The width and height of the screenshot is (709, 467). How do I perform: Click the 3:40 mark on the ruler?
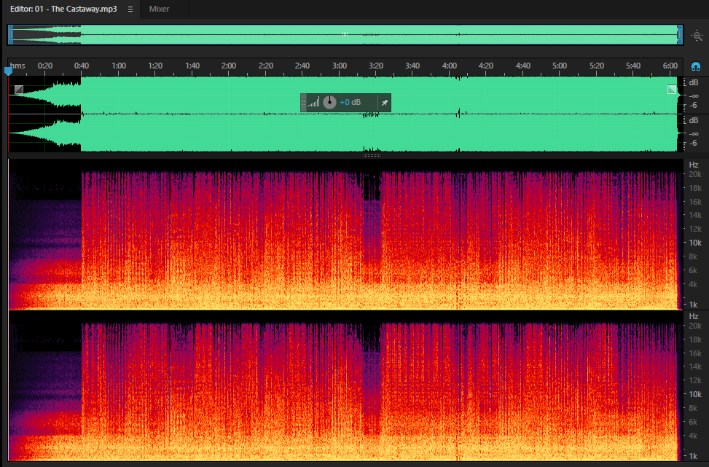point(412,66)
